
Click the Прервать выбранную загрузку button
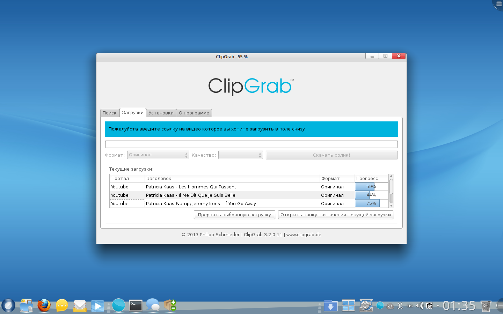click(x=235, y=215)
